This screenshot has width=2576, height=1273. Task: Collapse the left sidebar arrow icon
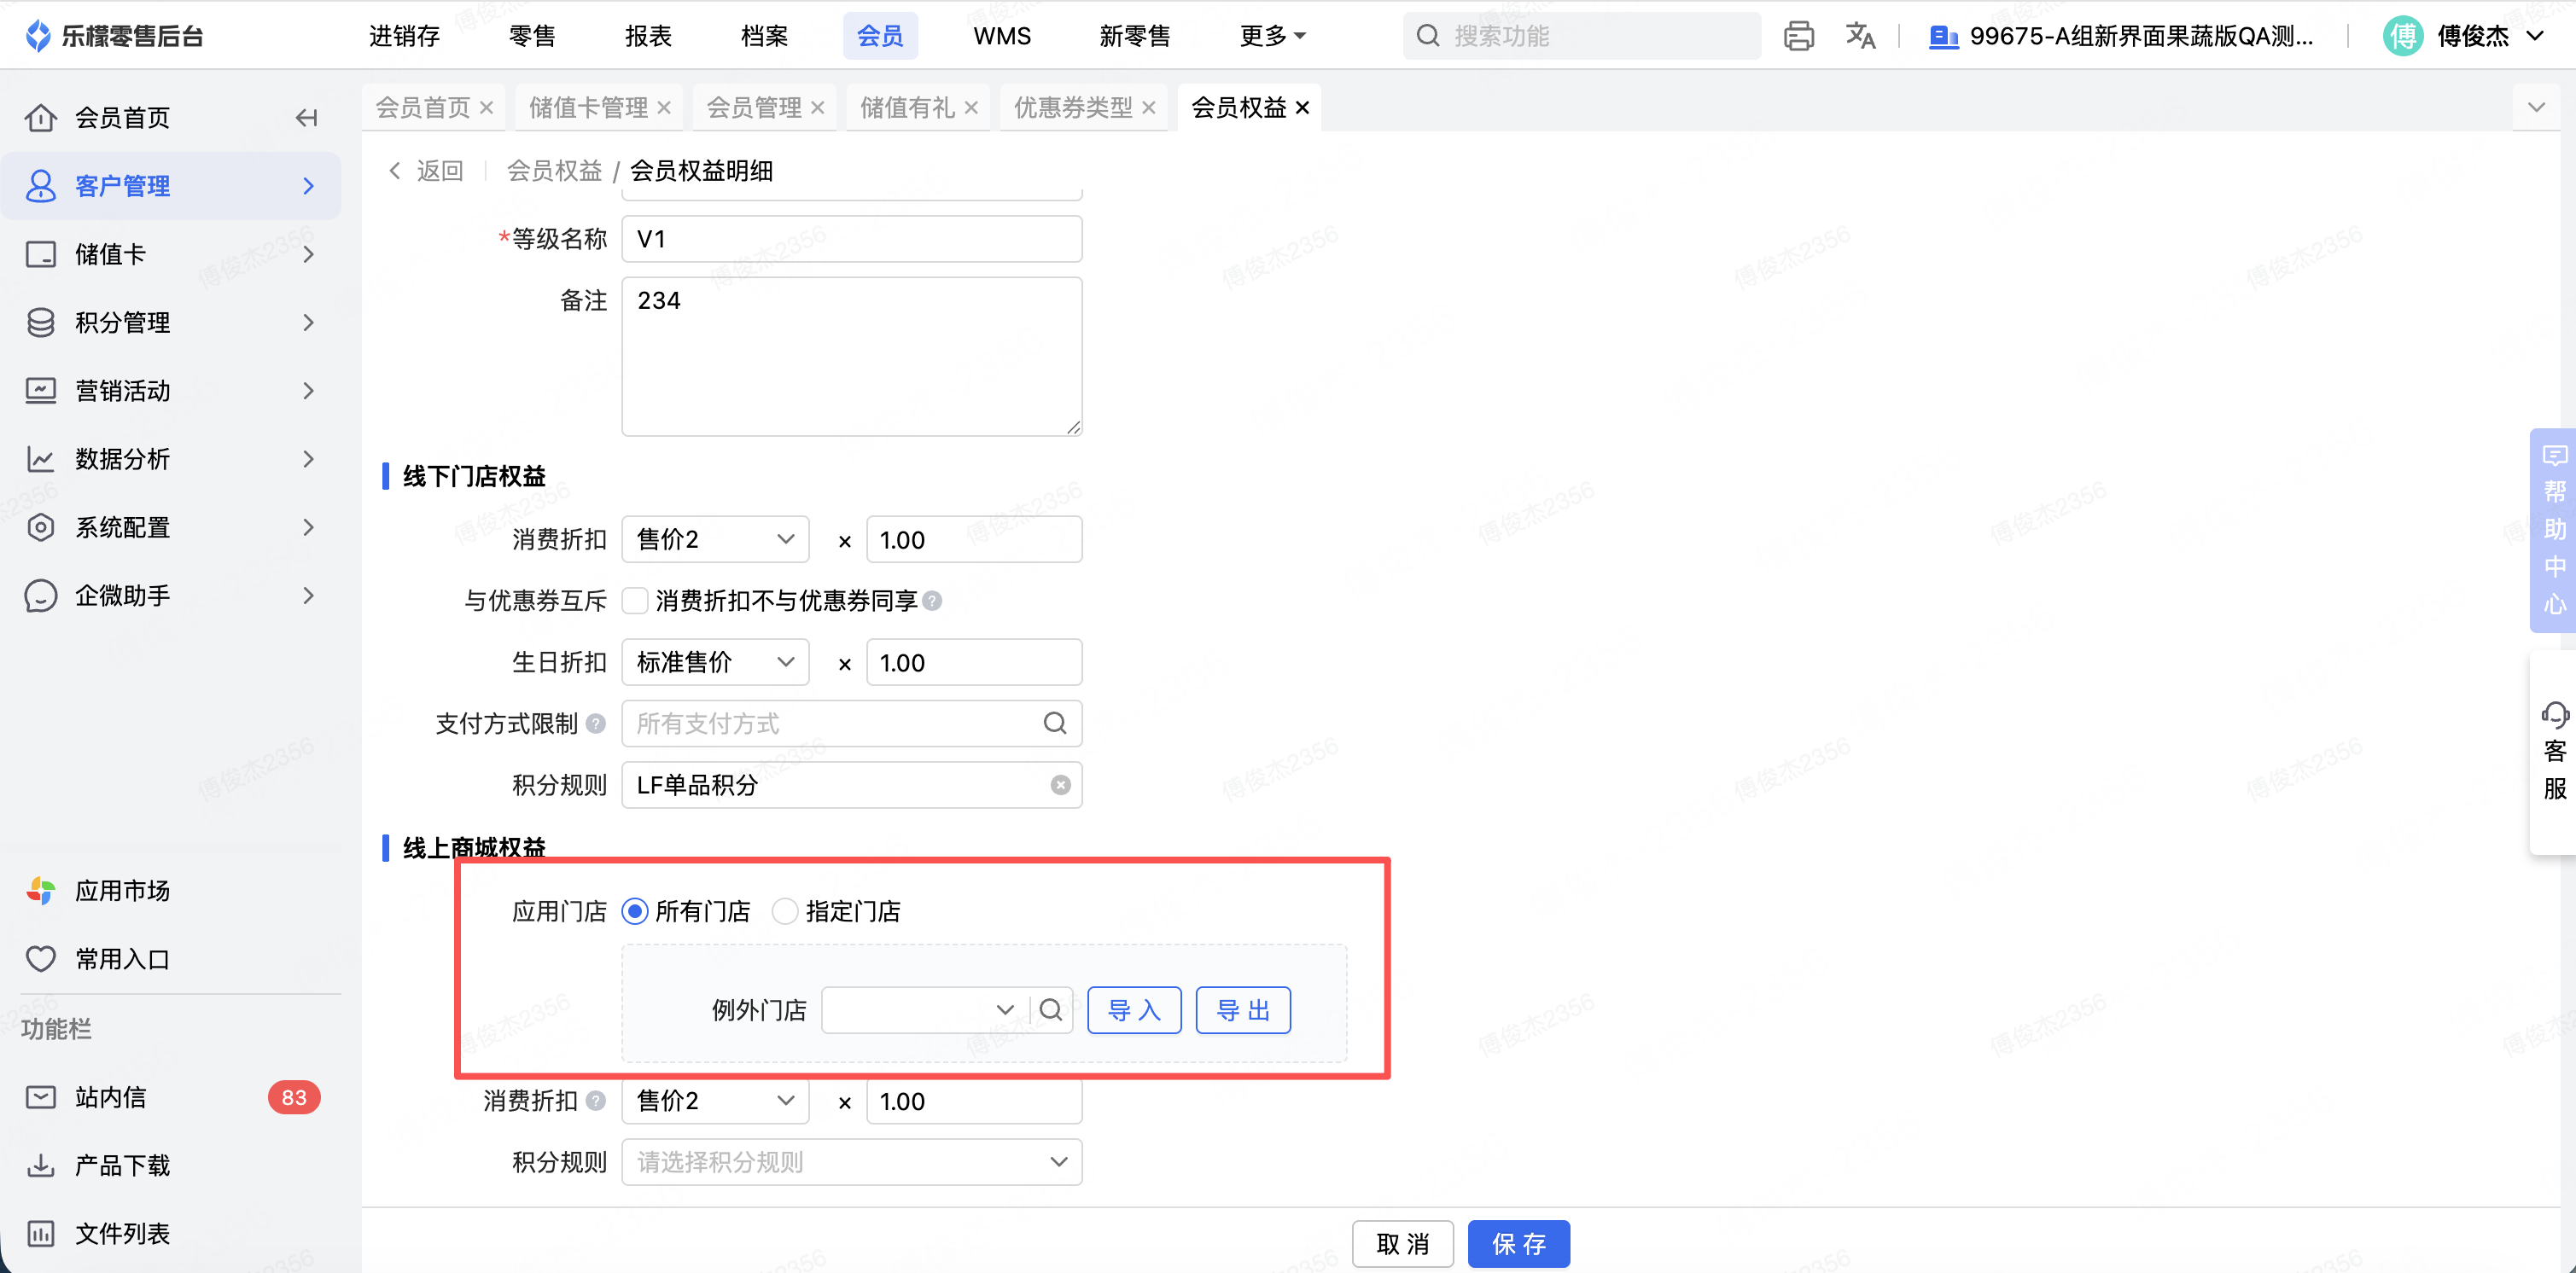307,118
